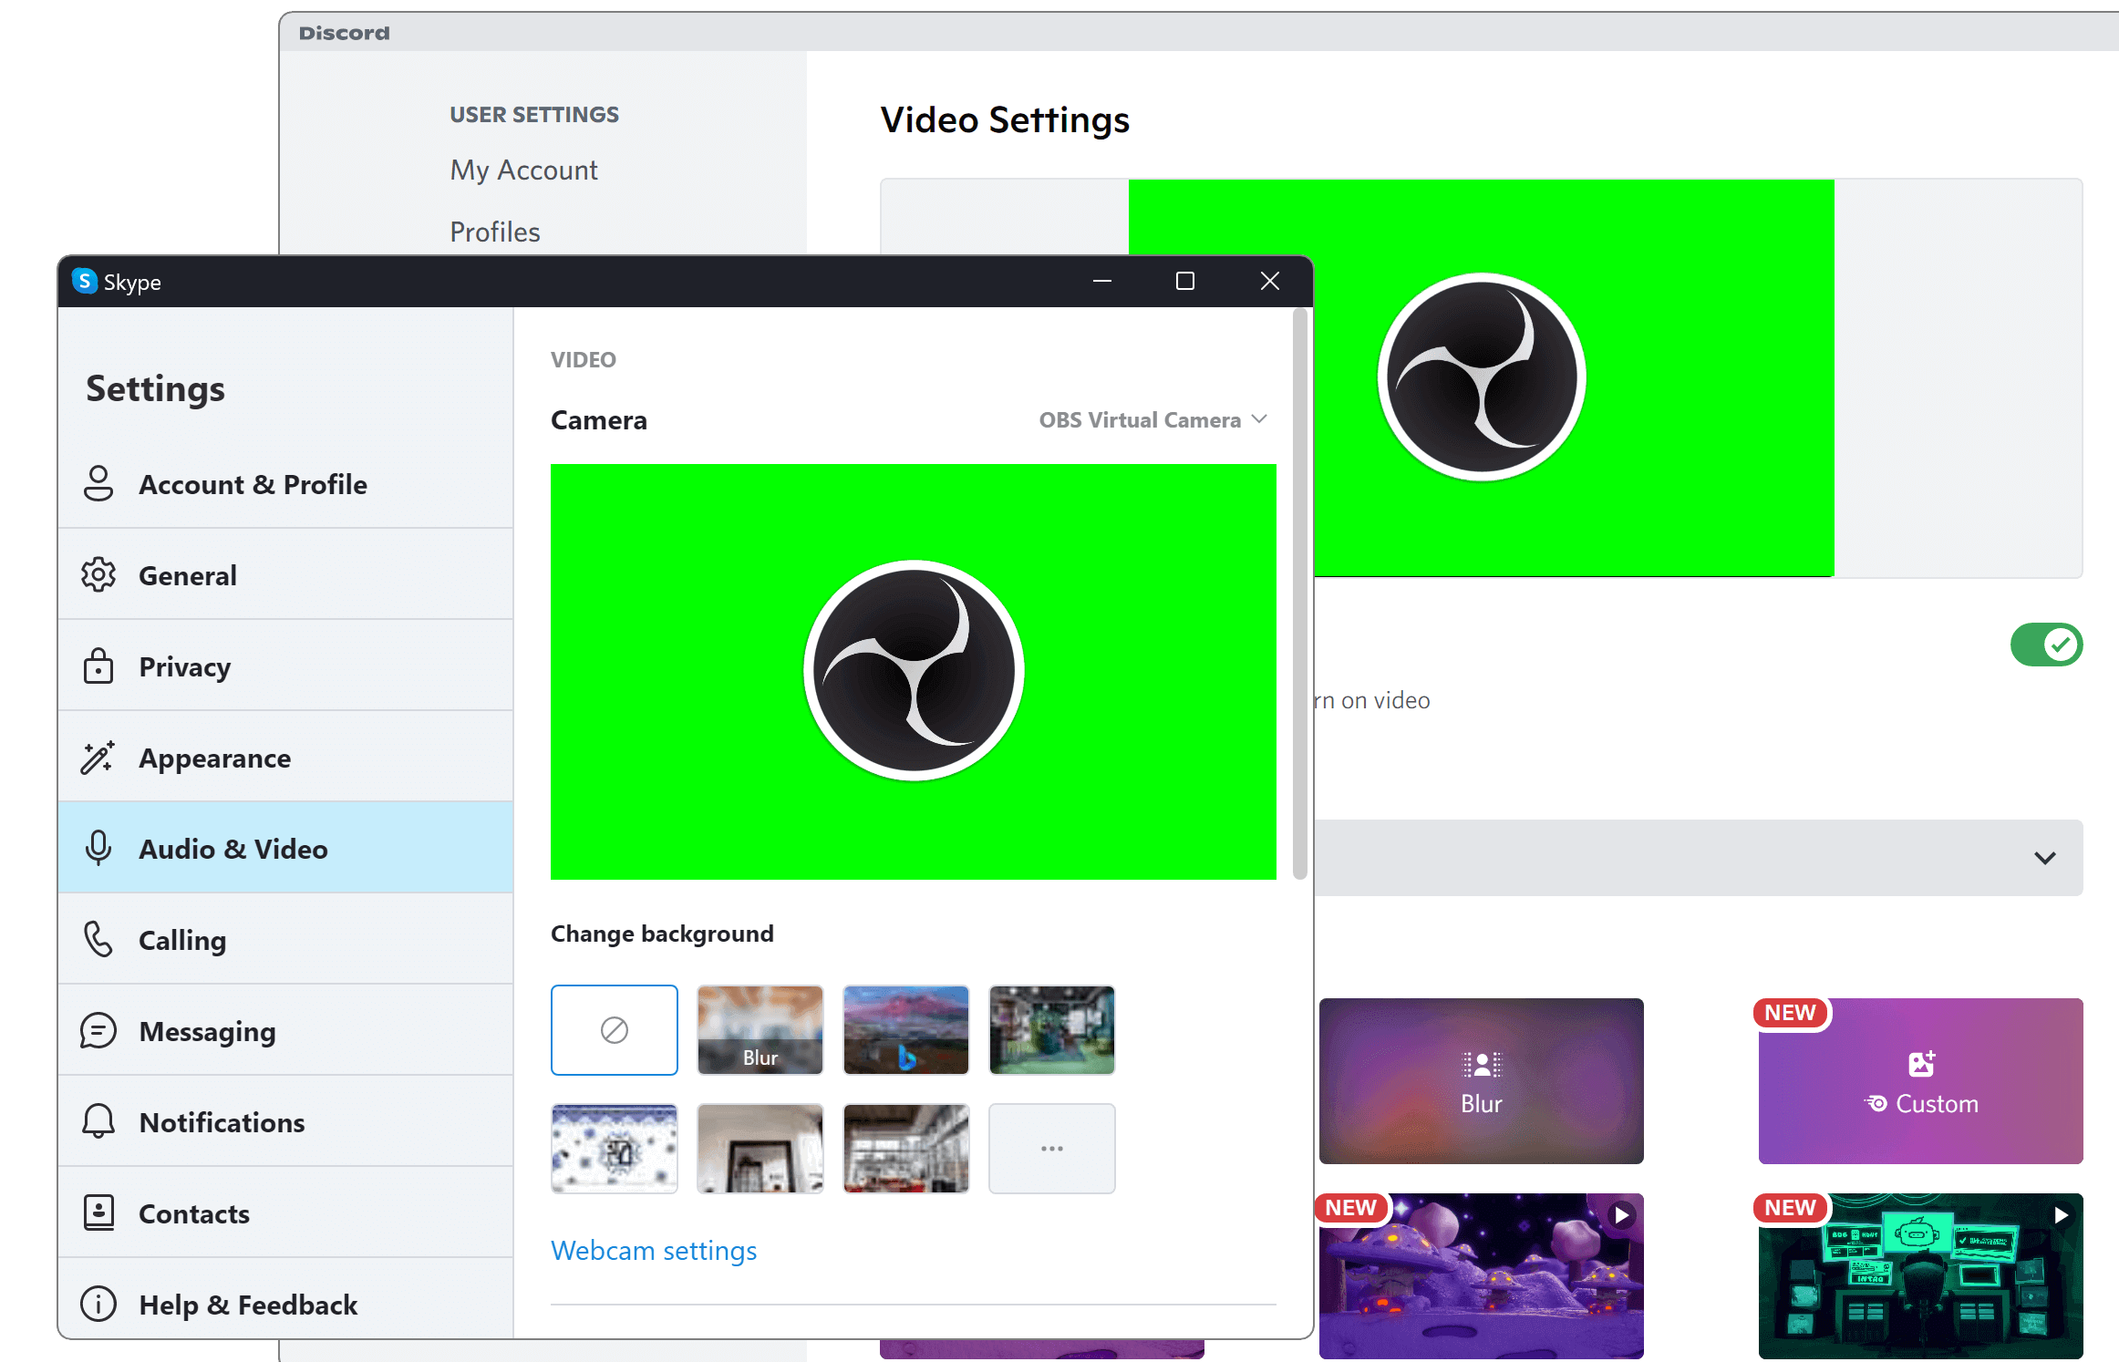Click the Account & Profile icon in Skype

(x=98, y=481)
